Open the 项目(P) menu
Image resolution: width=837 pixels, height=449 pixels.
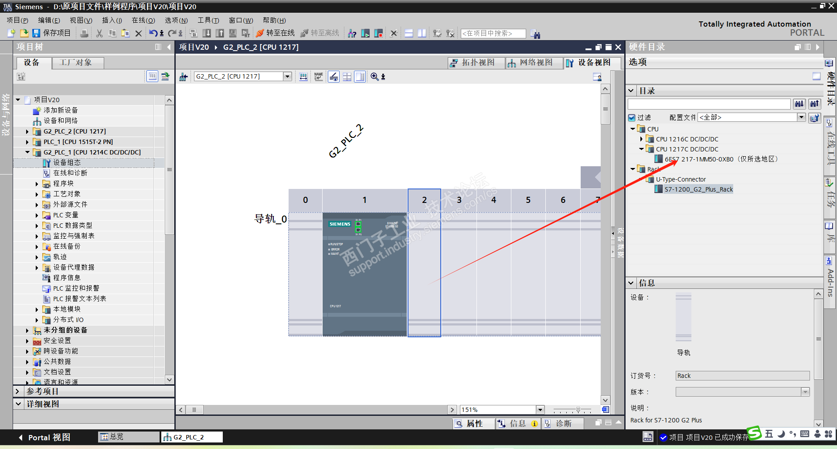[17, 20]
